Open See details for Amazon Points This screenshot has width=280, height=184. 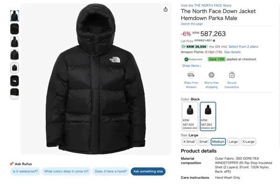[232, 52]
